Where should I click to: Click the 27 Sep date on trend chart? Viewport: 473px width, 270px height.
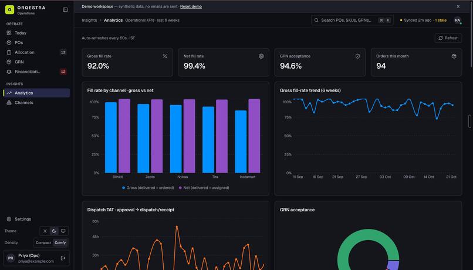click(361, 177)
